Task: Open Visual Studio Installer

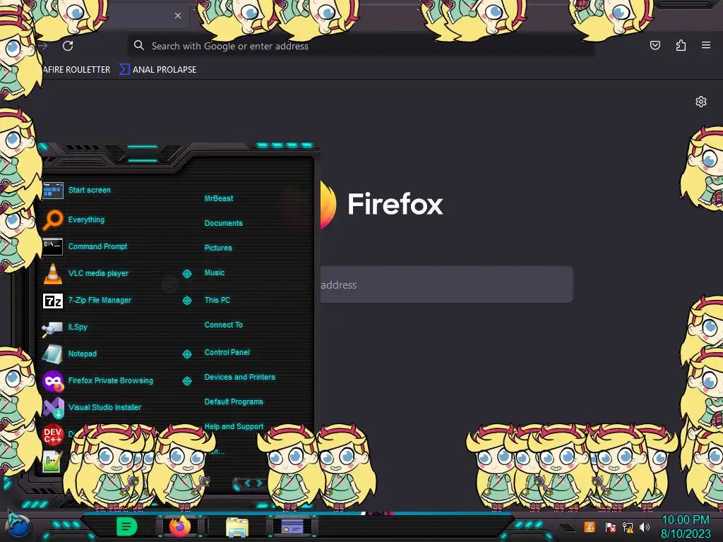Action: tap(92, 407)
